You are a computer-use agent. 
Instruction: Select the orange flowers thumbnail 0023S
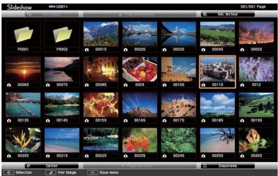[x=140, y=140]
